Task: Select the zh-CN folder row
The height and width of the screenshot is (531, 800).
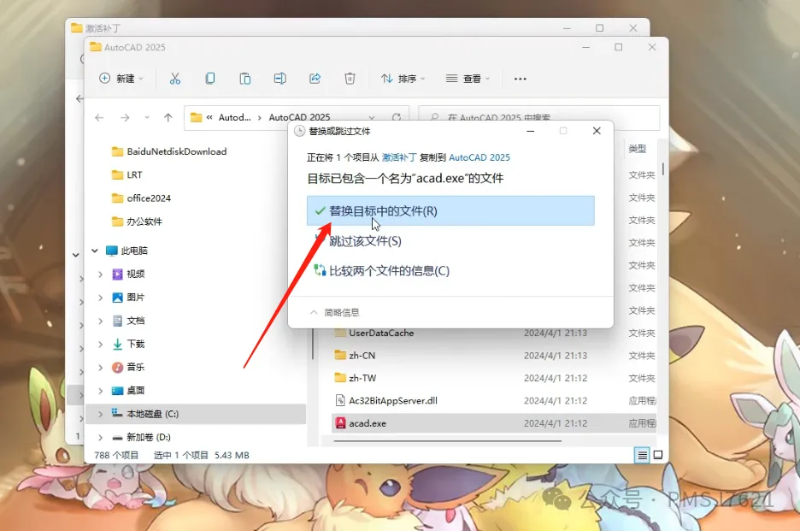Action: coord(494,356)
